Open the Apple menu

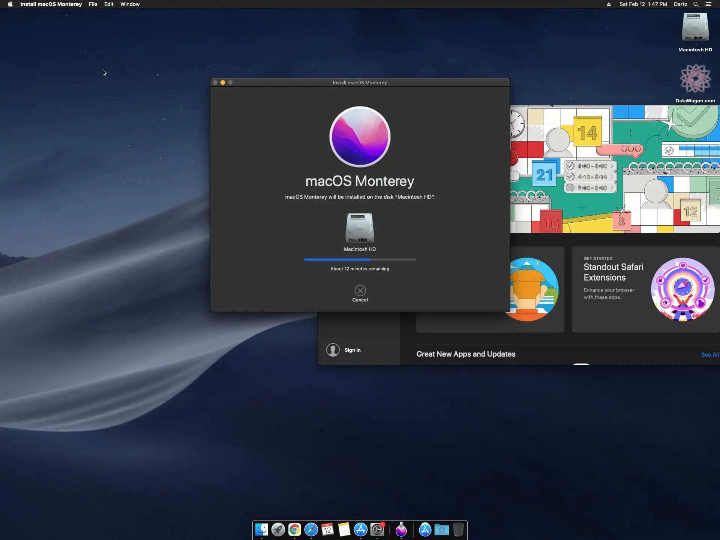[x=10, y=4]
